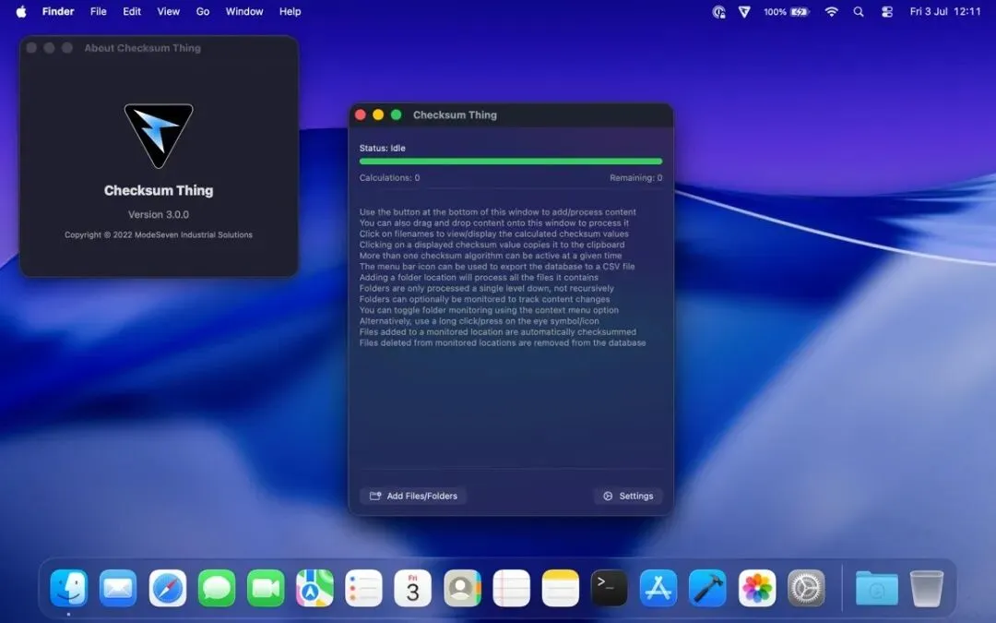This screenshot has width=996, height=623.
Task: Open the Trash in the Dock
Action: (x=927, y=588)
